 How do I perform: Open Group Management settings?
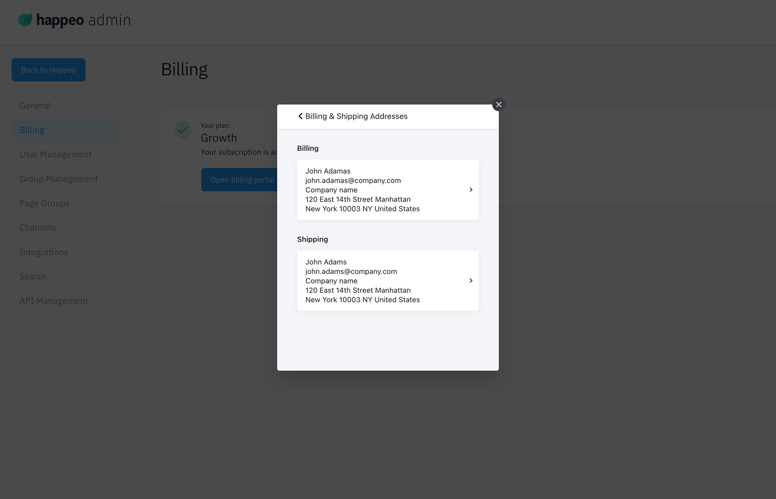click(x=59, y=178)
